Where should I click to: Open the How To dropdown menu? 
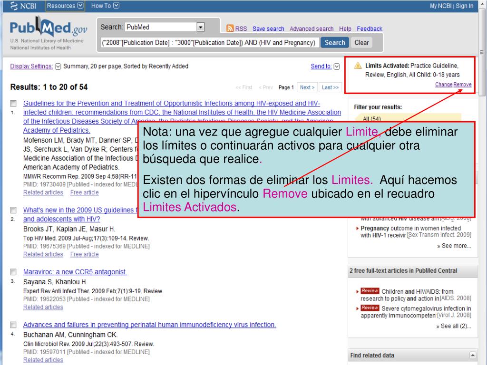click(105, 6)
